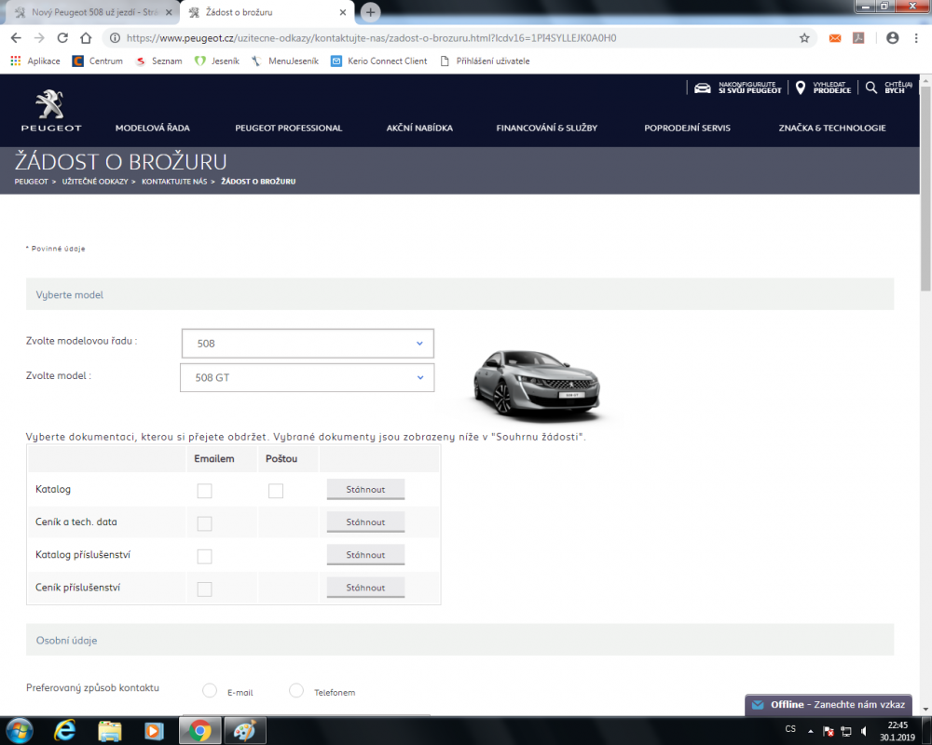Viewport: 932px width, 745px height.
Task: Open the Kerio Connect Client bookmark
Action: pos(379,61)
